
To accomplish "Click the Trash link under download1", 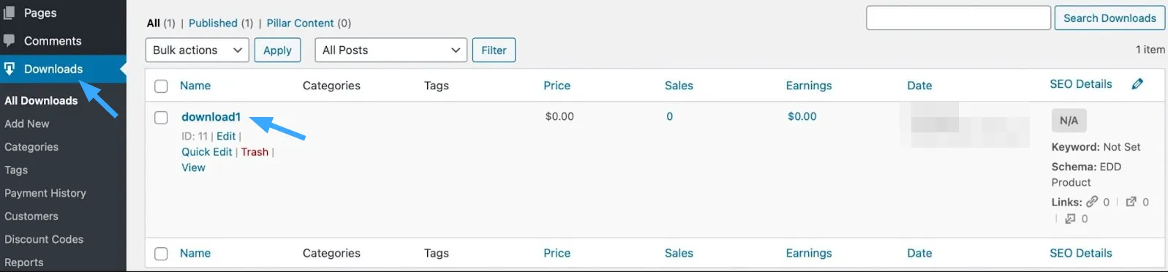I will 255,151.
